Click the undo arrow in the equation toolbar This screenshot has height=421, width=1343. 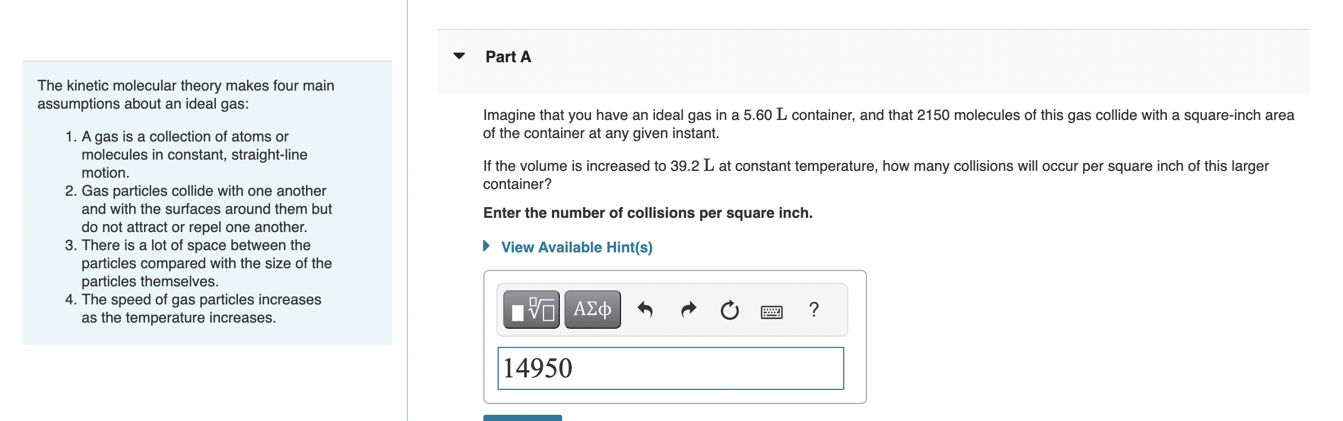click(646, 309)
